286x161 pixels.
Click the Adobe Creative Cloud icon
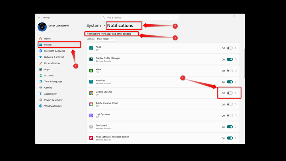(91, 104)
